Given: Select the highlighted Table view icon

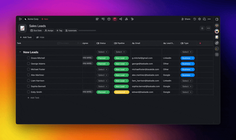Looking at the screenshot, I should 115,19.
